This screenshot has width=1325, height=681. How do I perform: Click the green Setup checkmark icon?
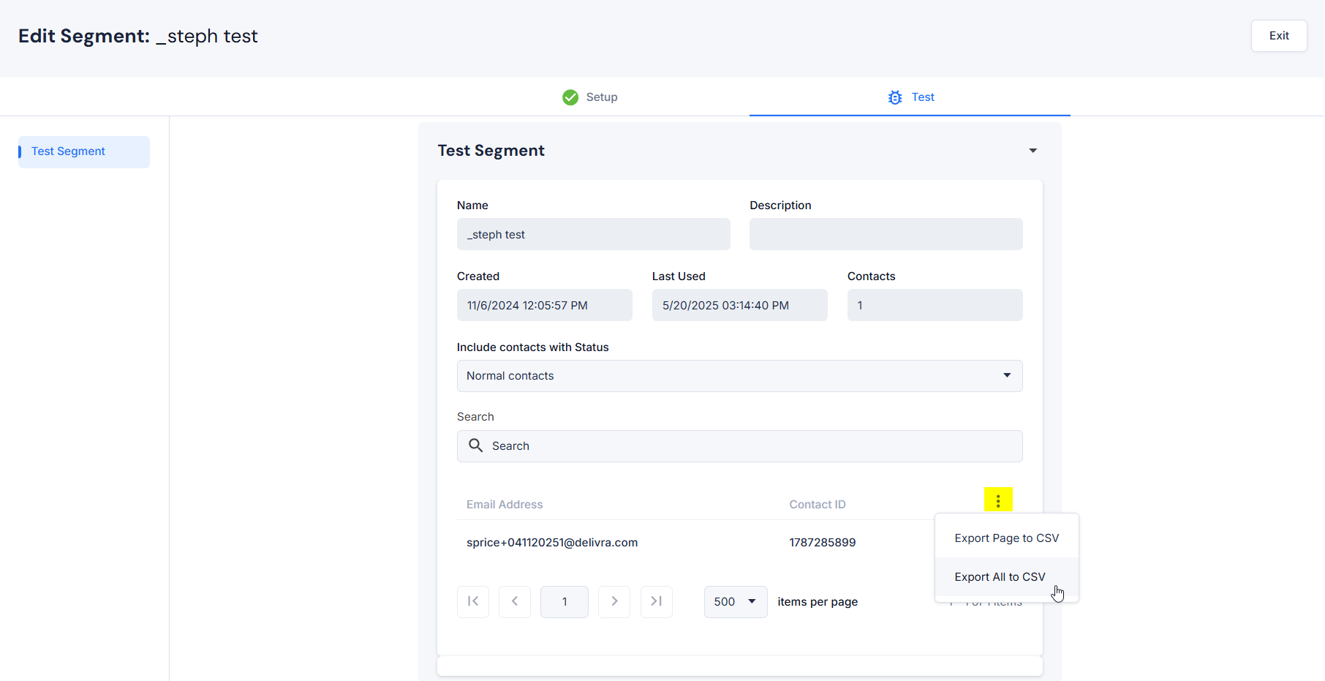coord(570,97)
